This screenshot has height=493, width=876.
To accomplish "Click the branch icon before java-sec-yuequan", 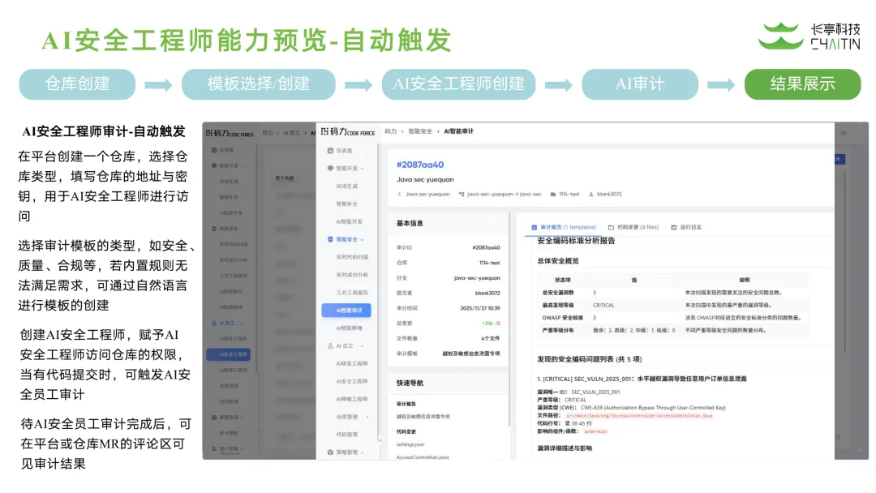I will click(x=462, y=195).
